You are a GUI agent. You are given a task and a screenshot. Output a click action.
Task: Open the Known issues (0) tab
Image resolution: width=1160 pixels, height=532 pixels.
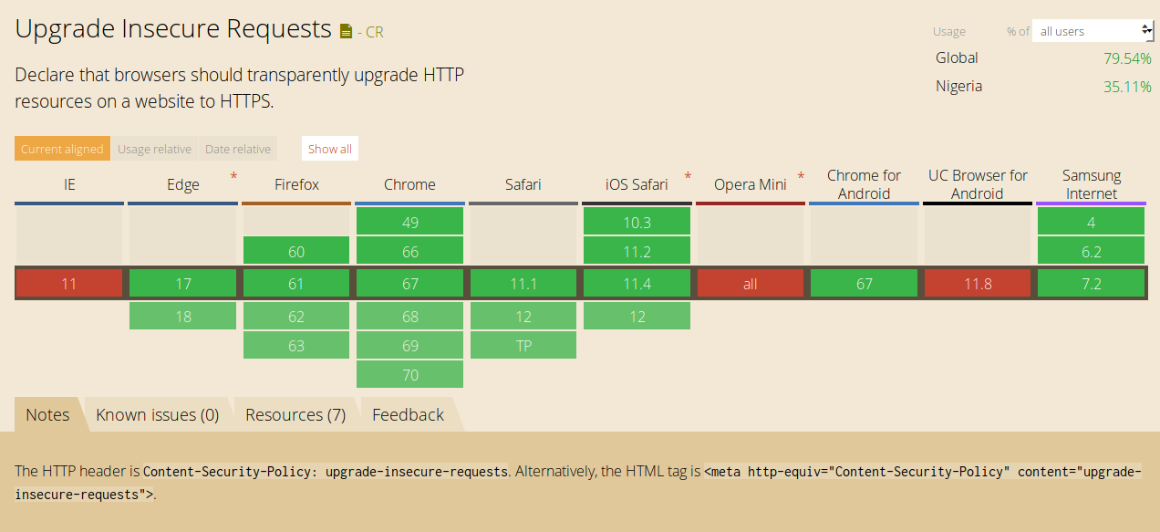(158, 415)
